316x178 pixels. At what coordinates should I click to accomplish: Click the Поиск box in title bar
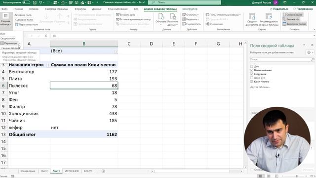(184, 2)
